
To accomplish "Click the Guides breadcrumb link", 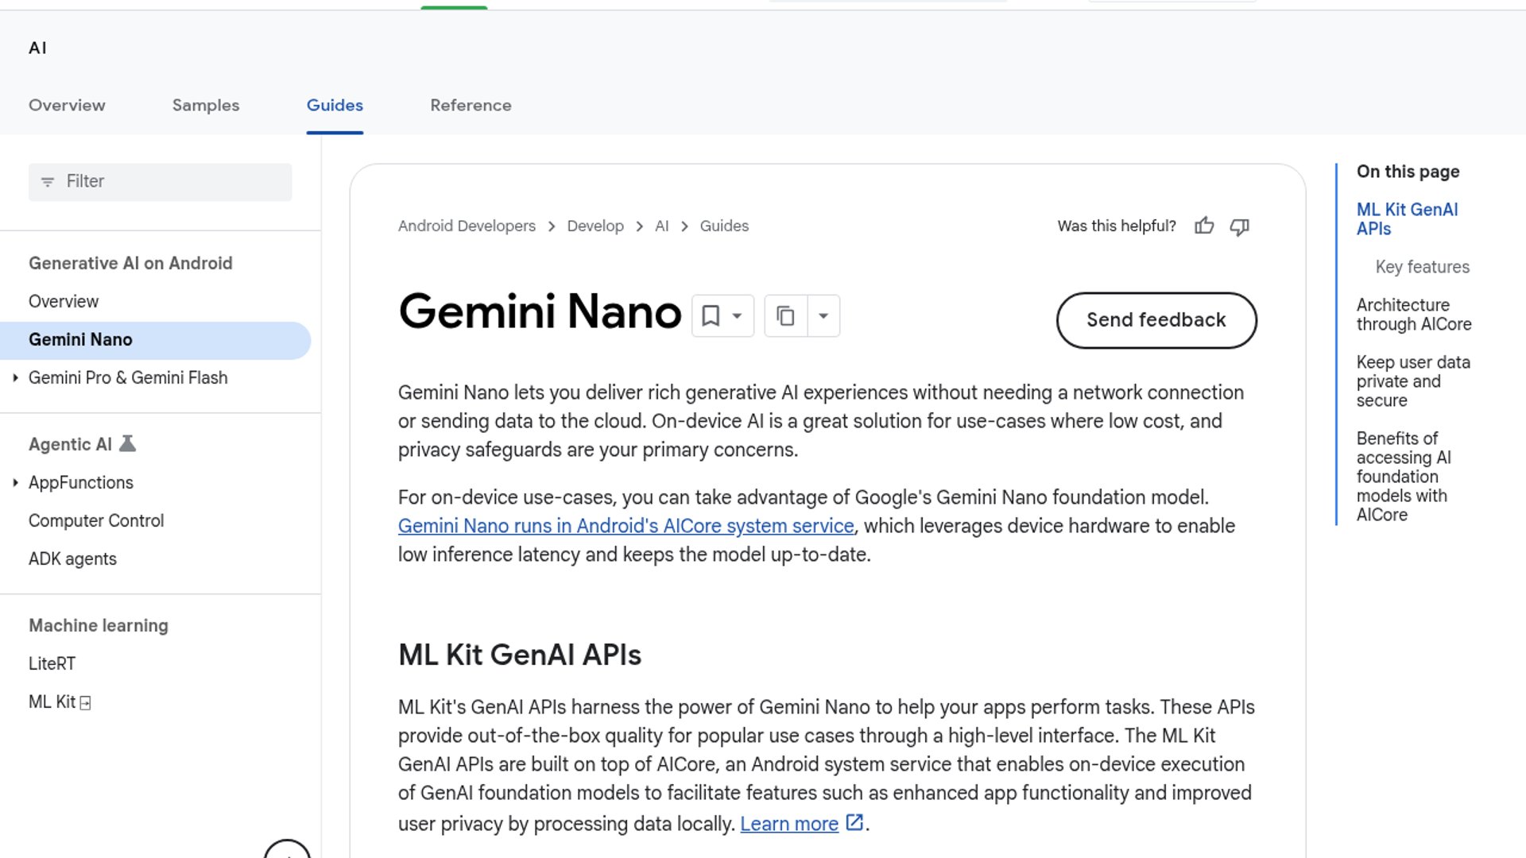I will tap(724, 226).
